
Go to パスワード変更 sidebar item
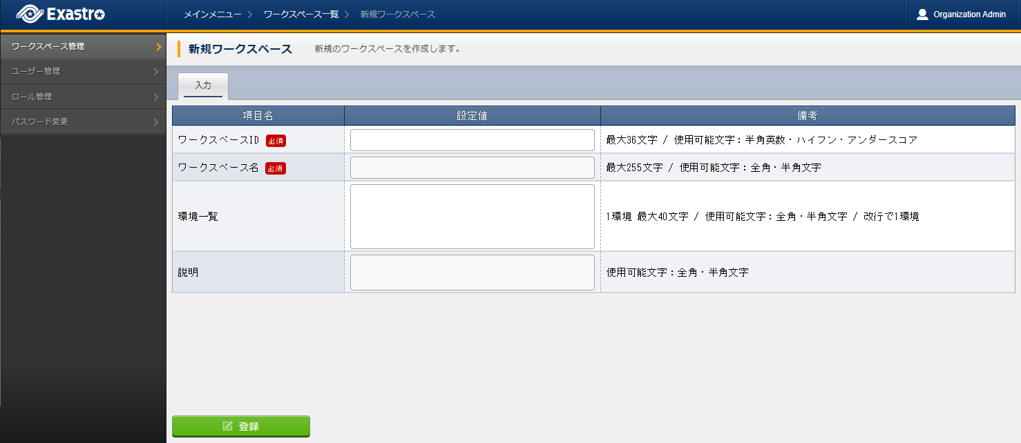(x=39, y=121)
